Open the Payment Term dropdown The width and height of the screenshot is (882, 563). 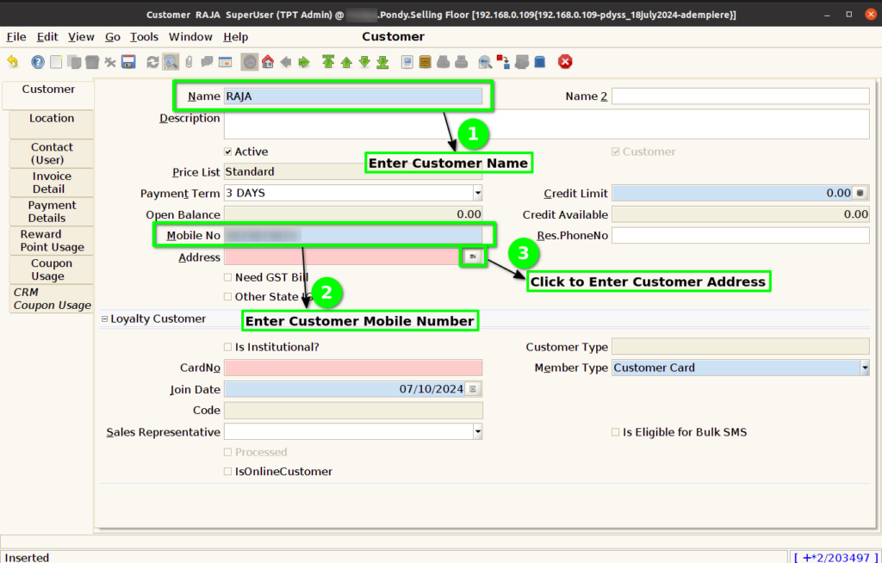tap(477, 193)
